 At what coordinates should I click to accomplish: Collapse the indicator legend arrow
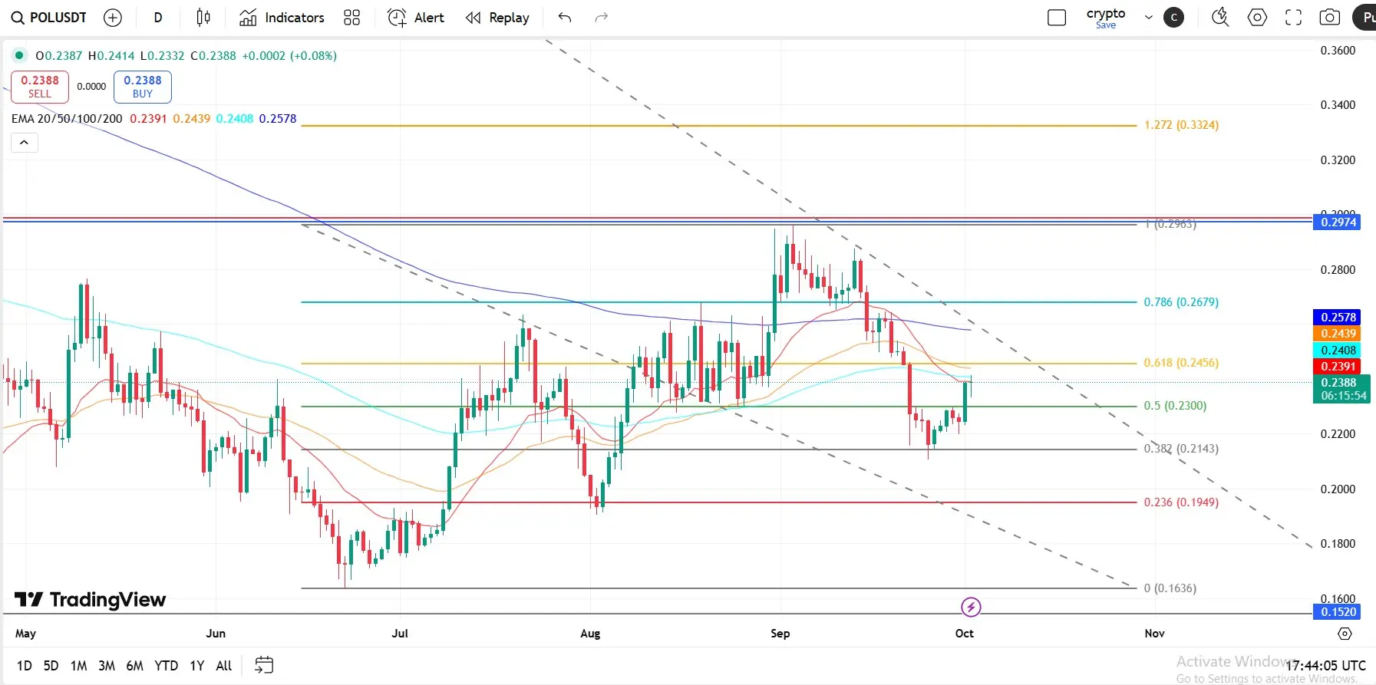pos(25,143)
